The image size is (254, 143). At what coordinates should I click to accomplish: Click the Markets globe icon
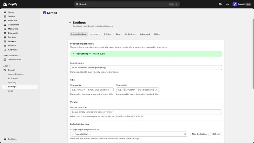[x=5, y=42]
